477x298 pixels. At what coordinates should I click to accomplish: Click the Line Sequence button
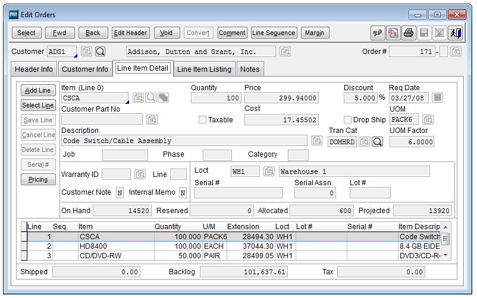(274, 33)
